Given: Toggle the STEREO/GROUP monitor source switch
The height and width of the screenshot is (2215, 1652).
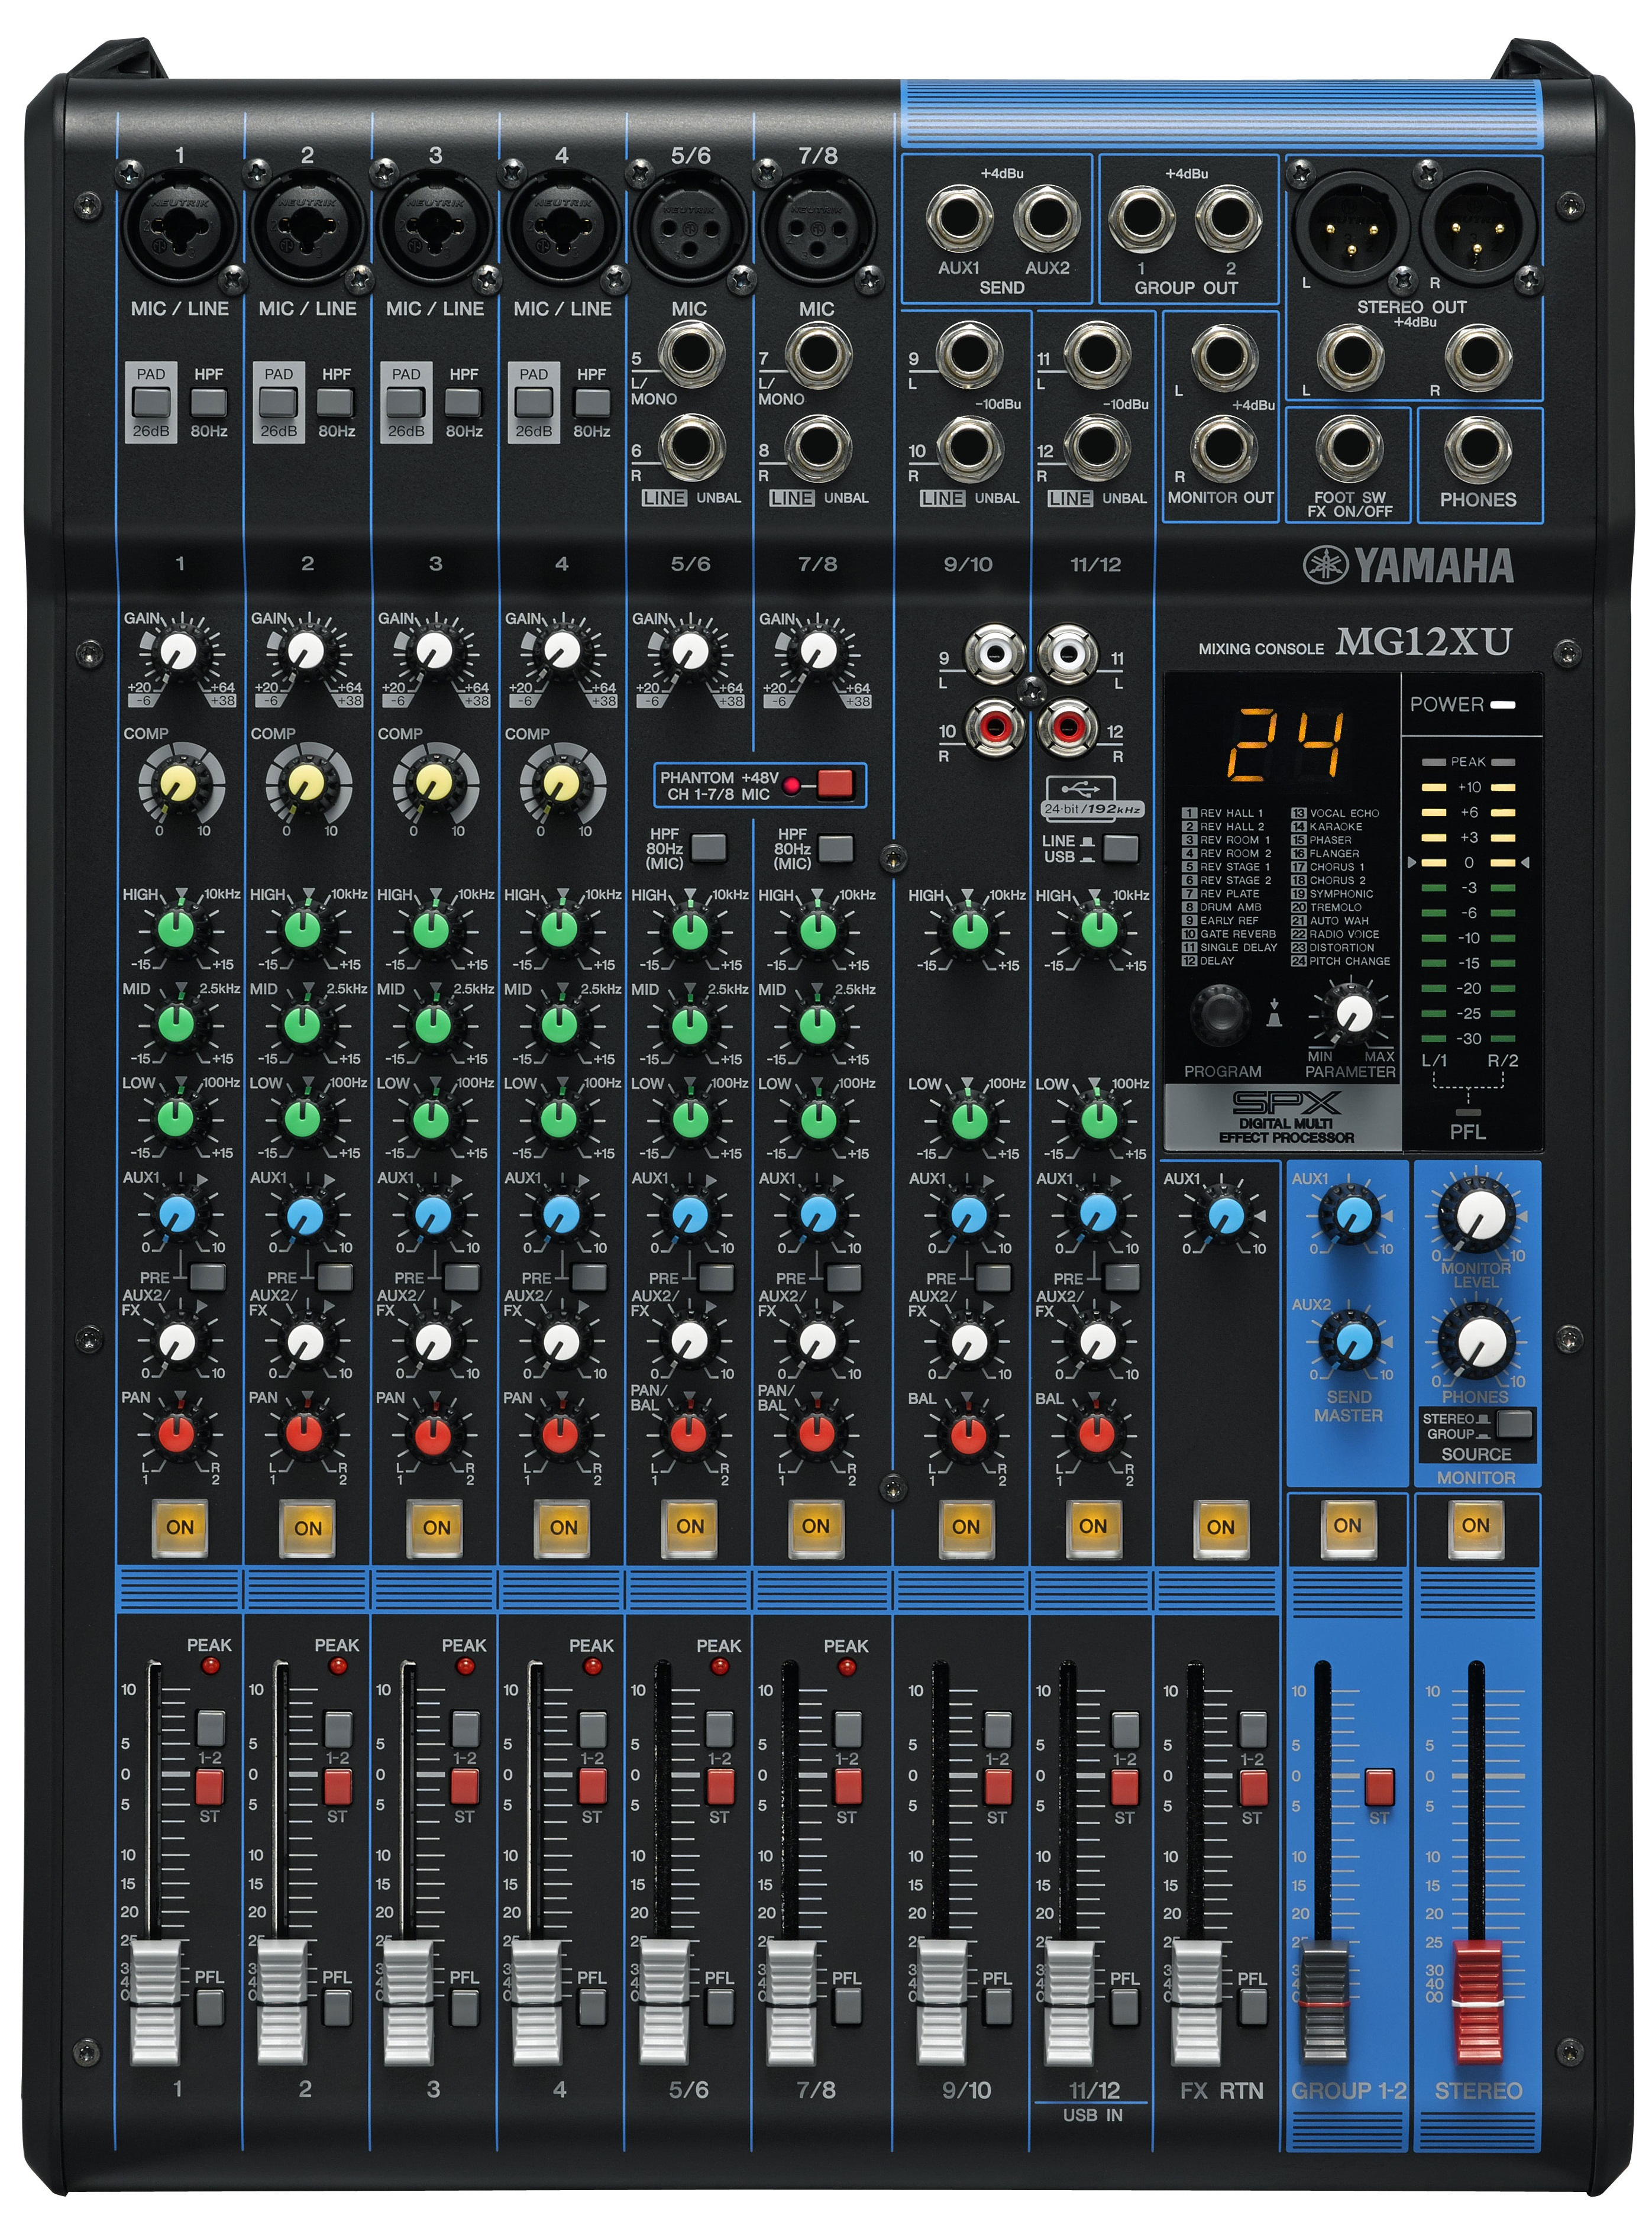Looking at the screenshot, I should [1515, 1423].
